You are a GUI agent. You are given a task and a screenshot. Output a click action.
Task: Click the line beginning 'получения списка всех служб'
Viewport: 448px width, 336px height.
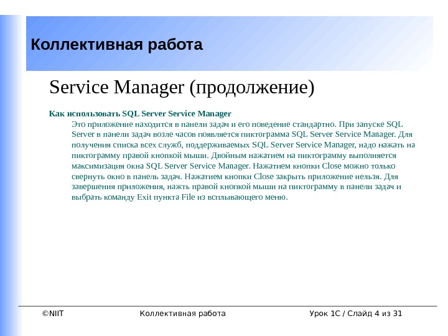pyautogui.click(x=243, y=145)
